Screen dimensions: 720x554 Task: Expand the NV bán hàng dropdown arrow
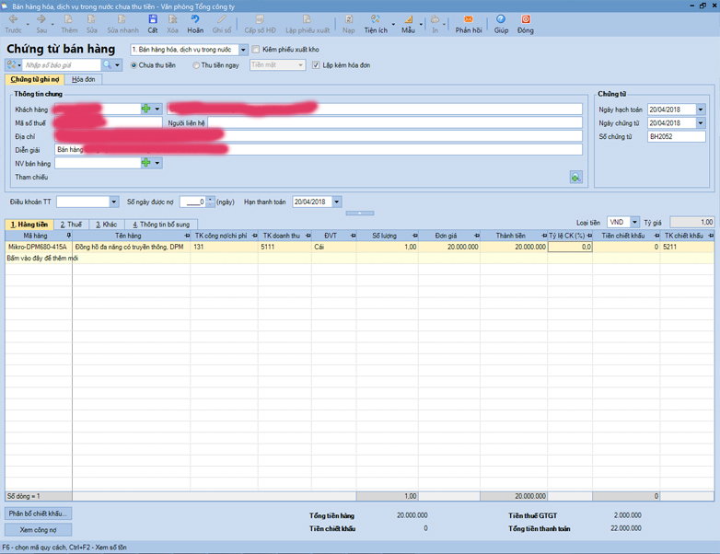157,163
